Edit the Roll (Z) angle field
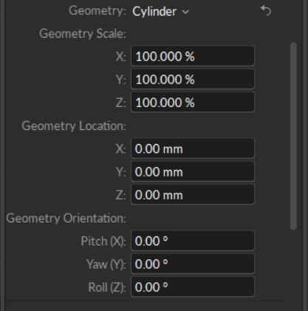308x311 pixels. [193, 287]
